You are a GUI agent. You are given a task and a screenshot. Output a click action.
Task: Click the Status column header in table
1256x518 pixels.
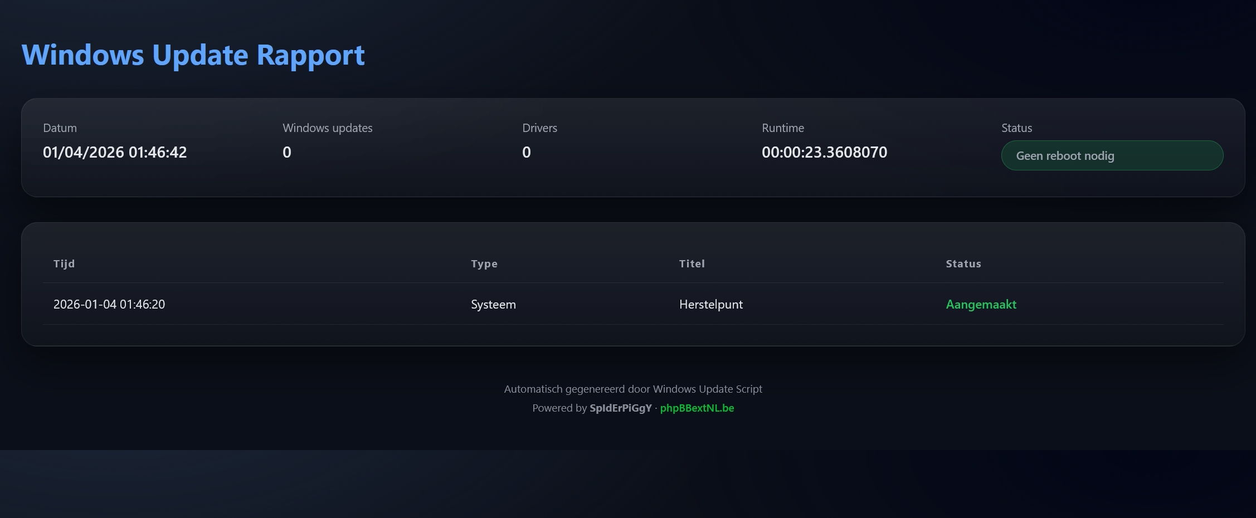point(963,264)
